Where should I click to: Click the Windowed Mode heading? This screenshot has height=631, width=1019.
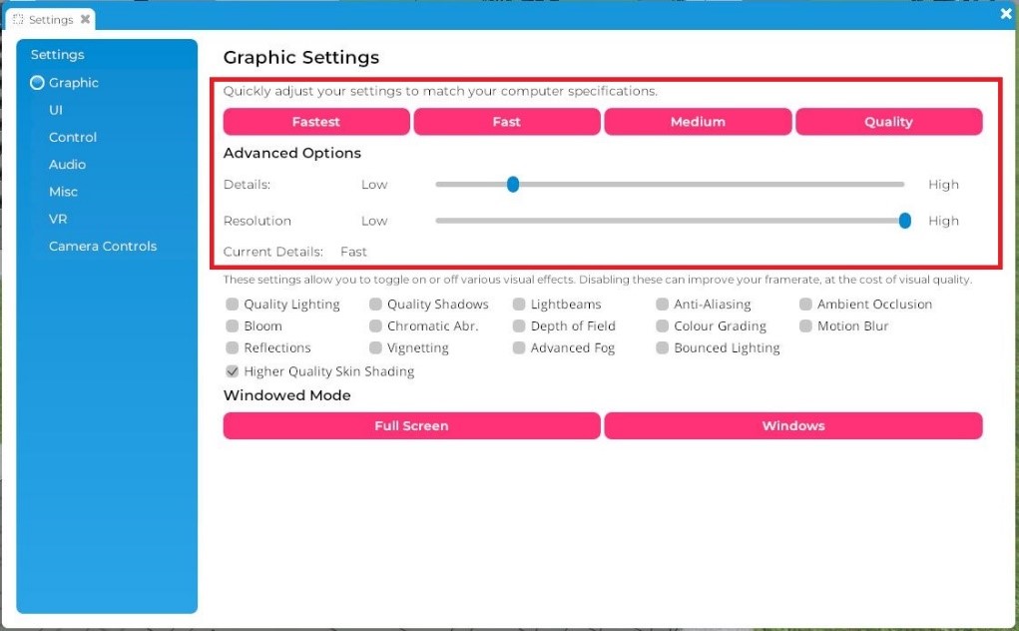tap(286, 395)
